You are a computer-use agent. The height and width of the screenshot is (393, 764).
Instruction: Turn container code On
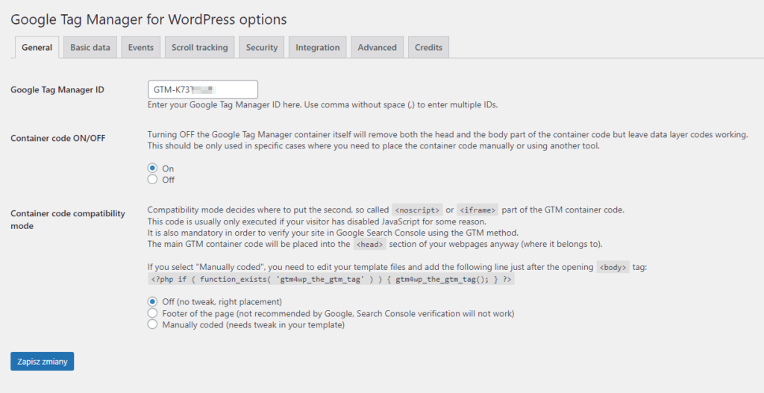(x=152, y=168)
